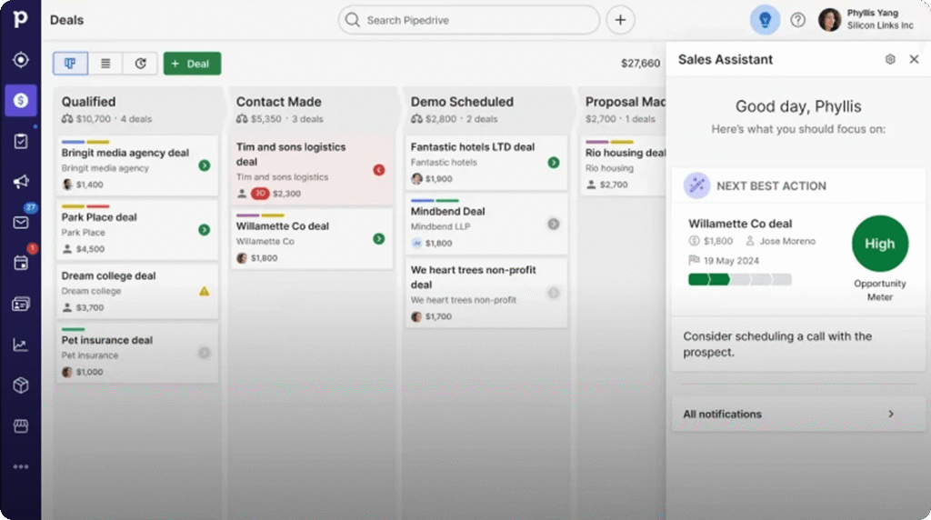Screen dimensions: 931x520
Task: Toggle the Sales Assistant lightbulb icon
Action: (765, 20)
